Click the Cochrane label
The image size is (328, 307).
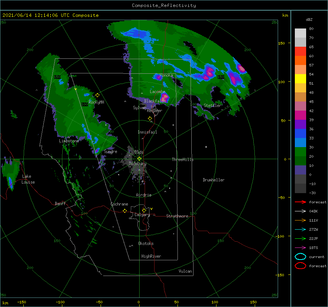tap(119, 204)
